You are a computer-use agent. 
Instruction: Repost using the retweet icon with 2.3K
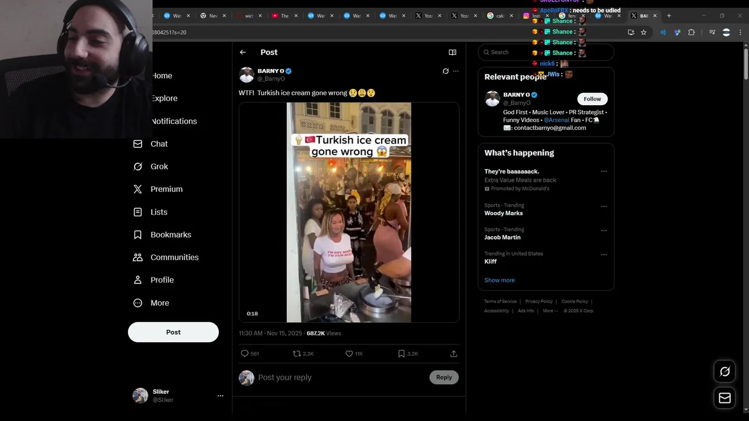tap(297, 354)
